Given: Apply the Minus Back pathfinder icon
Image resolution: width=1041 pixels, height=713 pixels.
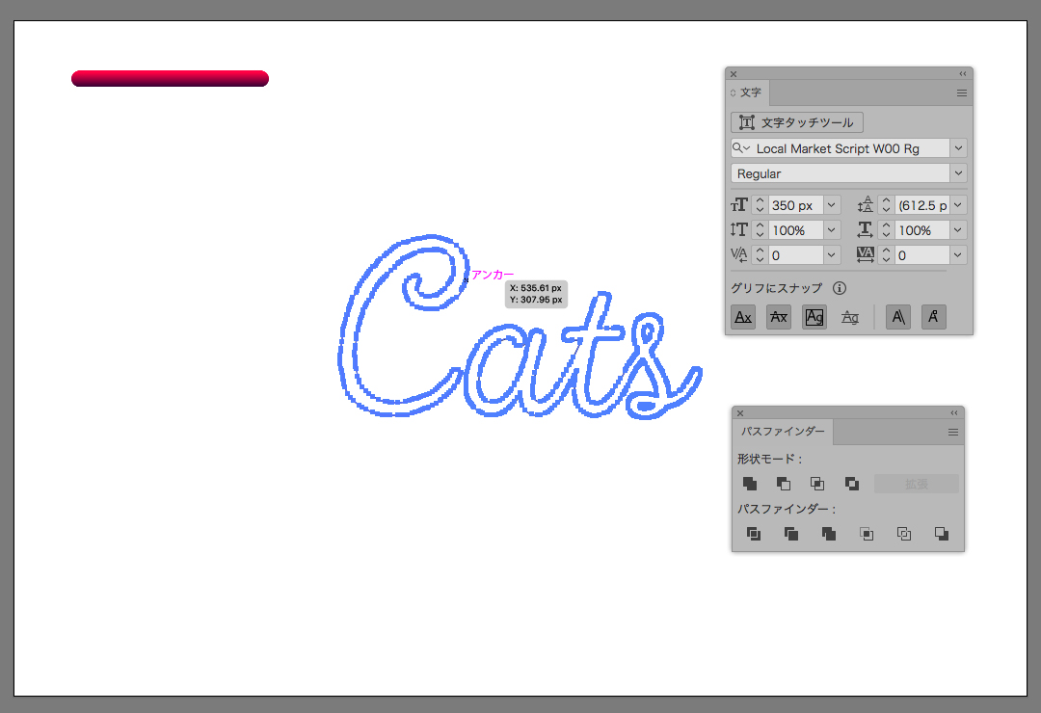Looking at the screenshot, I should (x=942, y=534).
